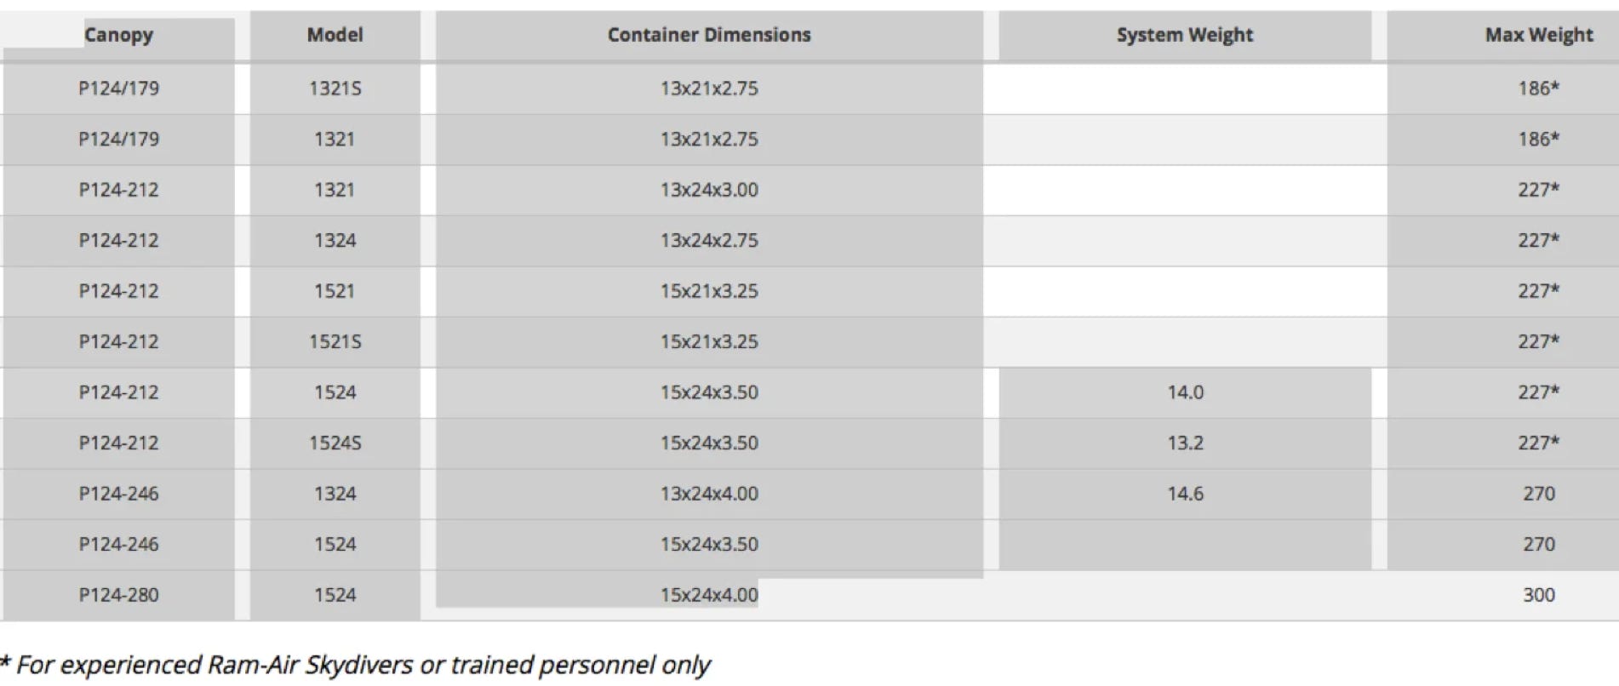Select the P124-280 canopy cell
1619x686 pixels.
tap(118, 595)
